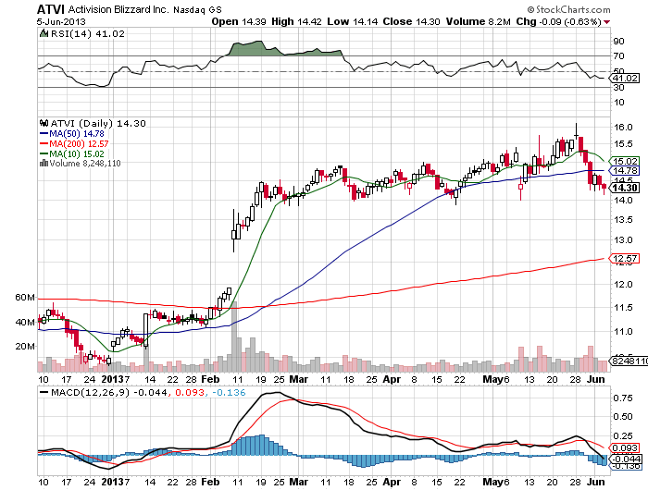Click the '5-Jun-2013' date label
648x490 pixels.
(61, 22)
